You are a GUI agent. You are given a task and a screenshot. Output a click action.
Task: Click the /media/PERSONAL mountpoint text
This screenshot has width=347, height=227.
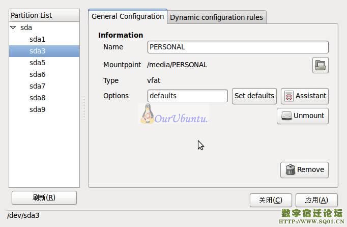177,65
